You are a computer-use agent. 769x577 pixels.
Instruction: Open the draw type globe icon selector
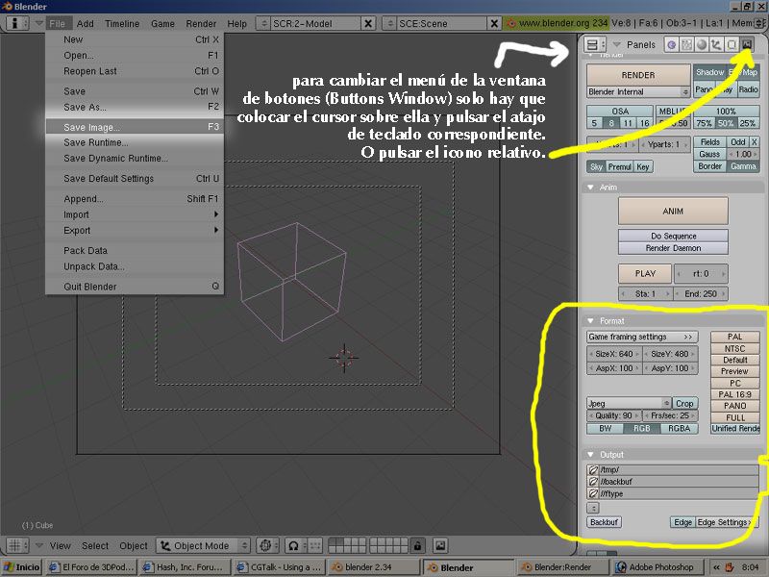267,545
